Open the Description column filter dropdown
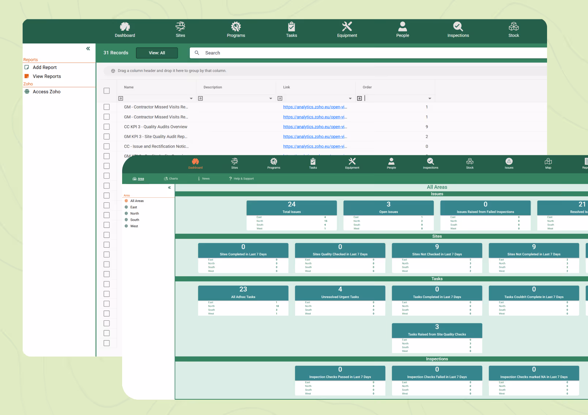 [271, 99]
